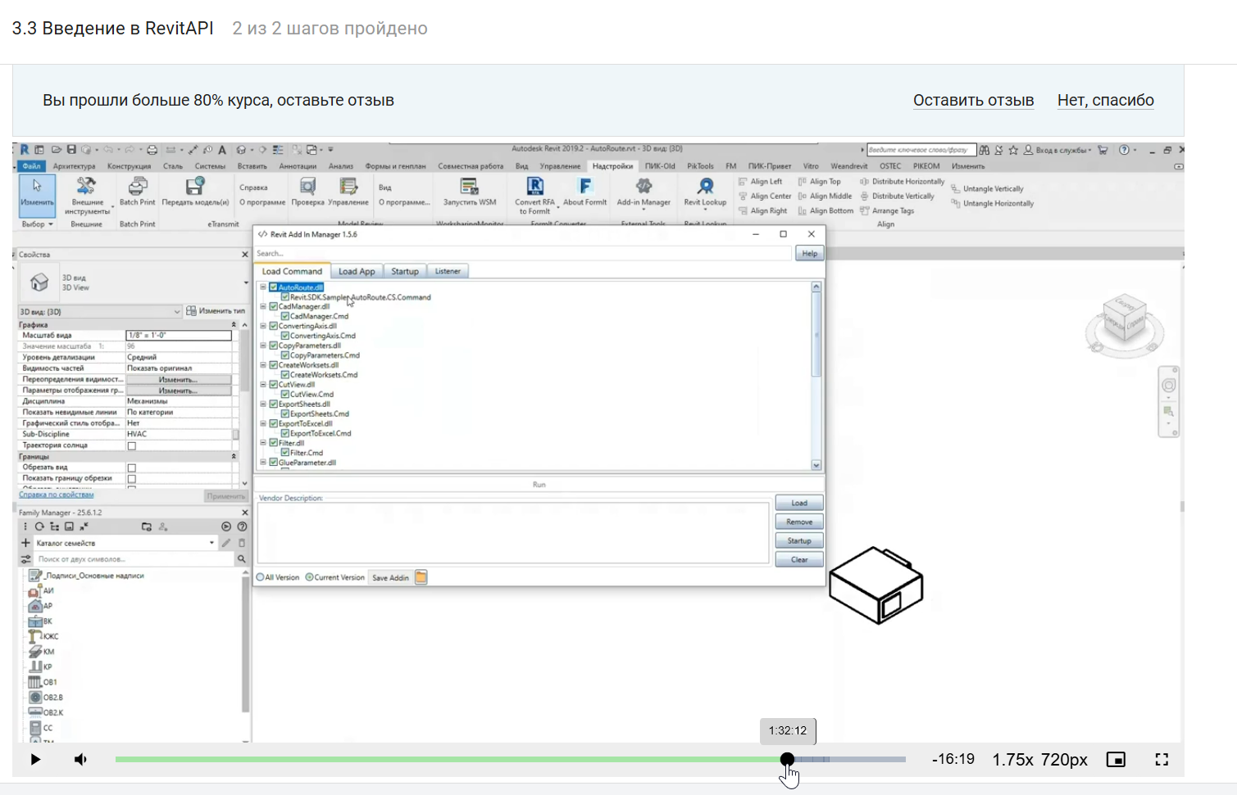Dismiss with Нет, спасибо link
Image resolution: width=1237 pixels, height=795 pixels.
1106,101
